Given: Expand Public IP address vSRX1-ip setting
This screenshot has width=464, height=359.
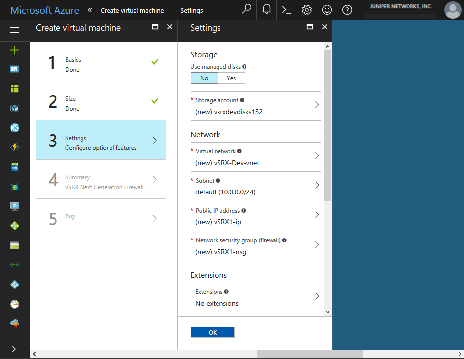Looking at the screenshot, I should (x=255, y=216).
